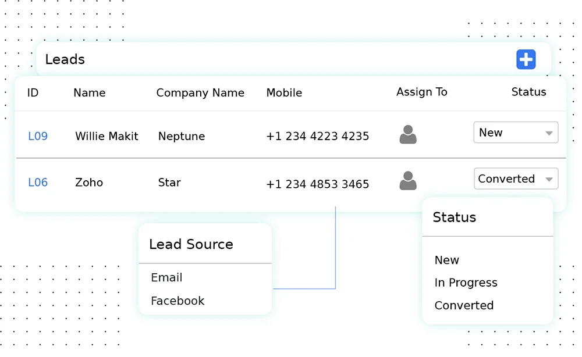Image resolution: width=582 pixels, height=357 pixels.
Task: Click the Leads panel title
Action: (65, 59)
